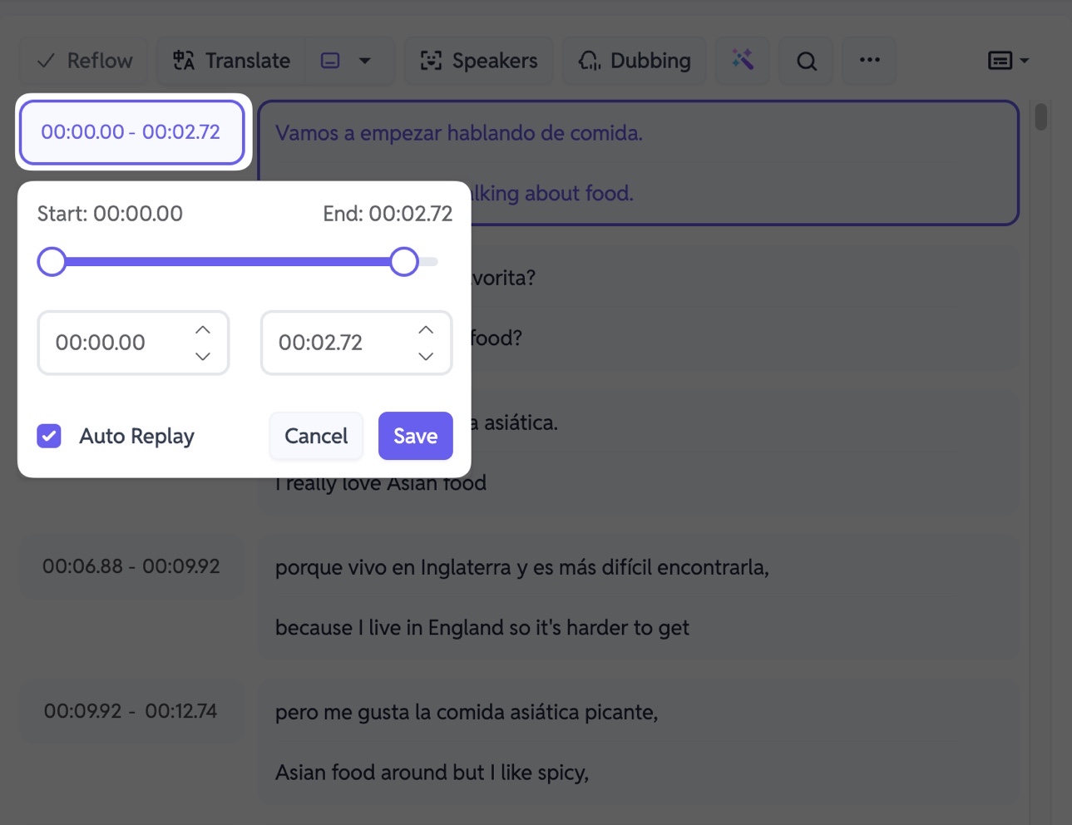Click the line 'Asian food around but I like spicy,'
This screenshot has width=1072, height=825.
click(432, 773)
